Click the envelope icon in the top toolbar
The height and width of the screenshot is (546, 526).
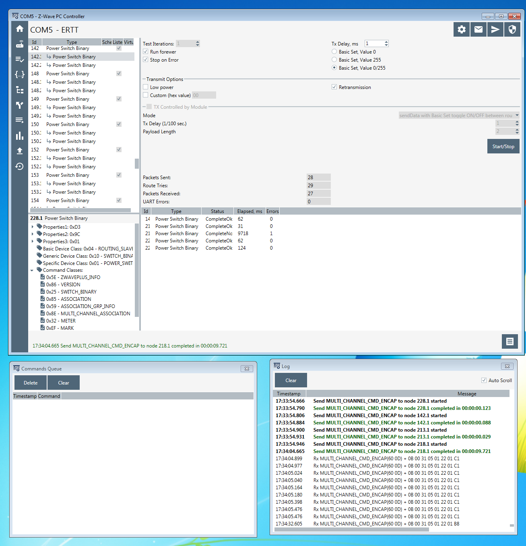coord(478,29)
